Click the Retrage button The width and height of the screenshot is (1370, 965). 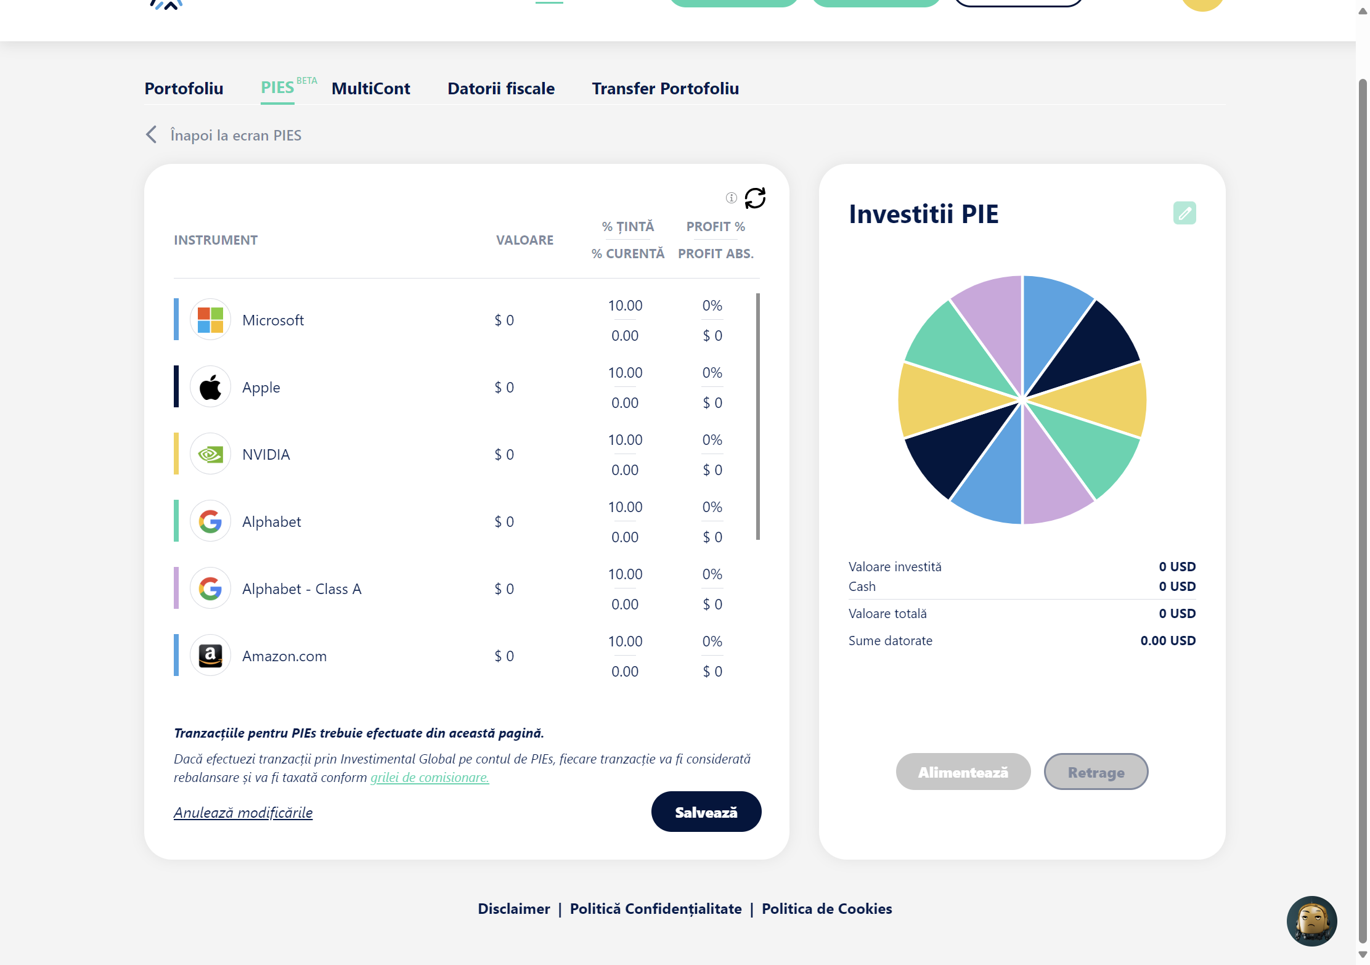[x=1096, y=772]
